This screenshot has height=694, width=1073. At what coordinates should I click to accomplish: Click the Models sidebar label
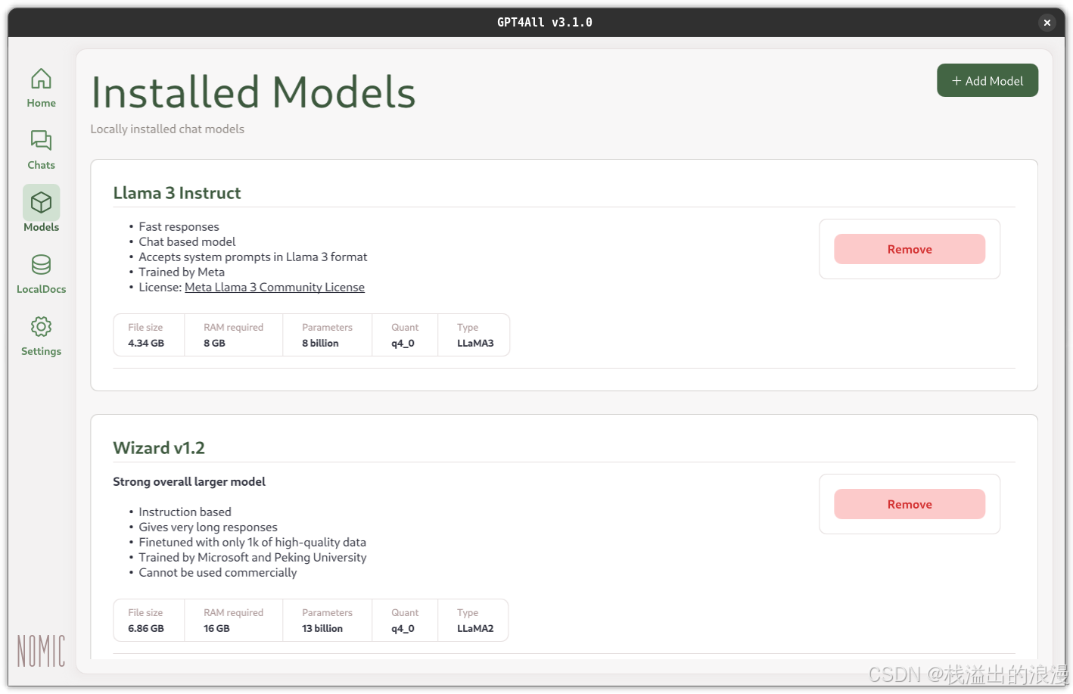tap(41, 227)
